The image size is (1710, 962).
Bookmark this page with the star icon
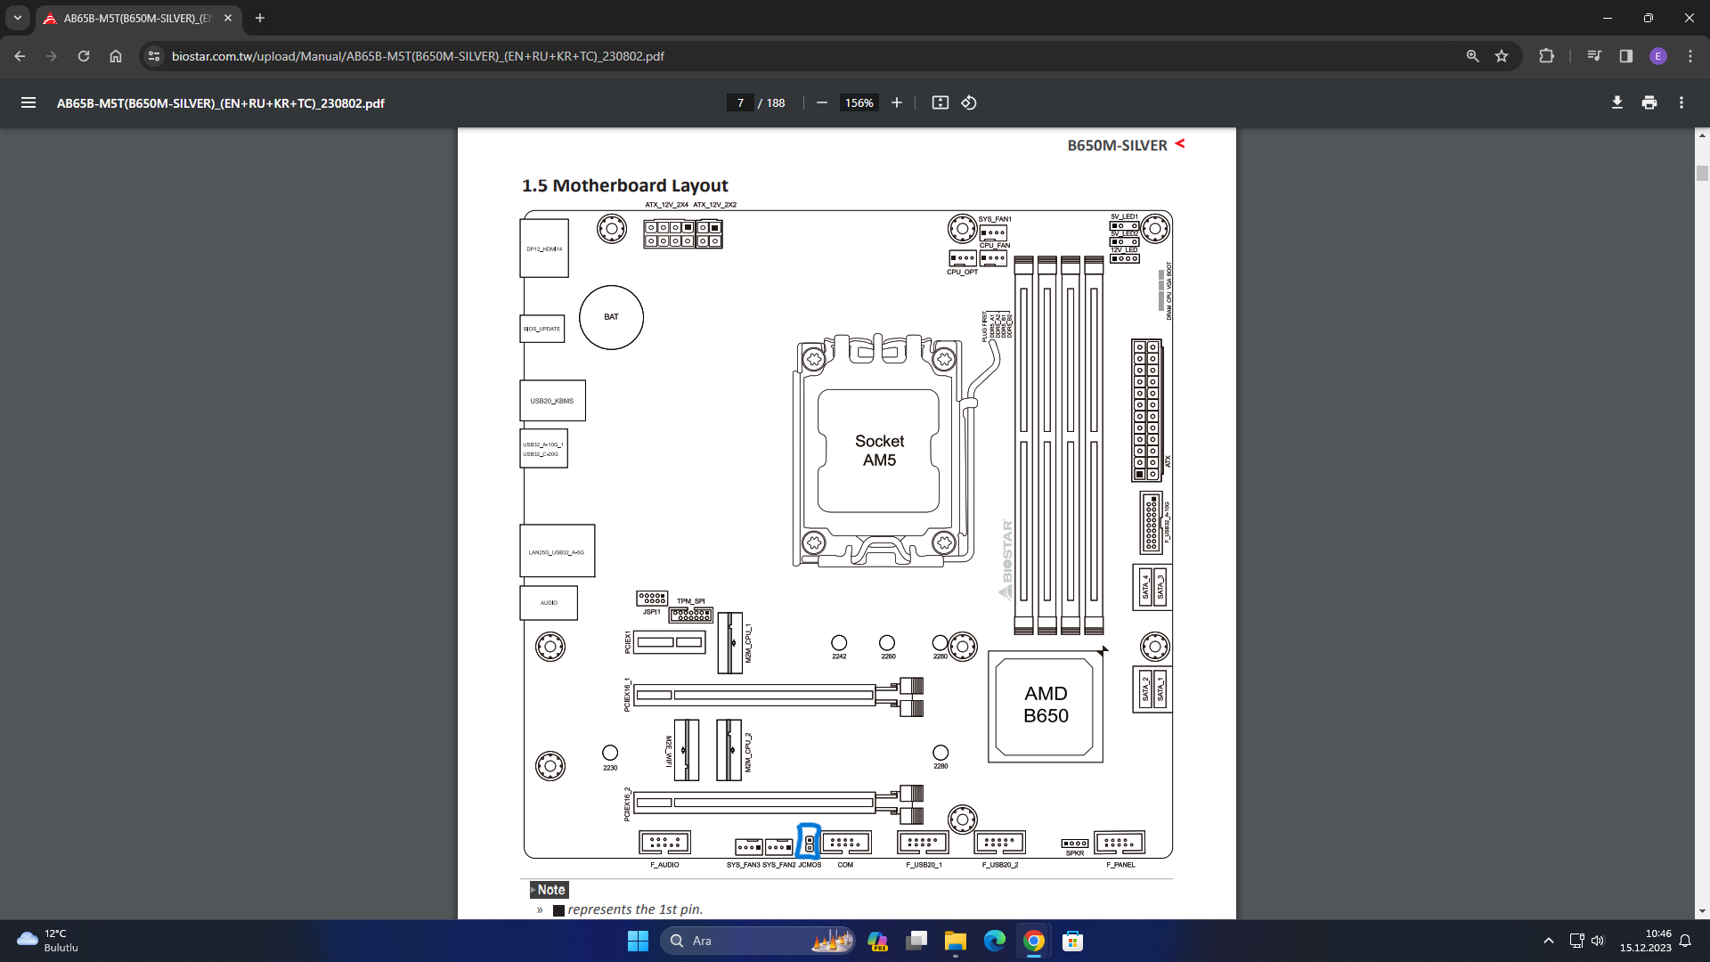coord(1502,56)
